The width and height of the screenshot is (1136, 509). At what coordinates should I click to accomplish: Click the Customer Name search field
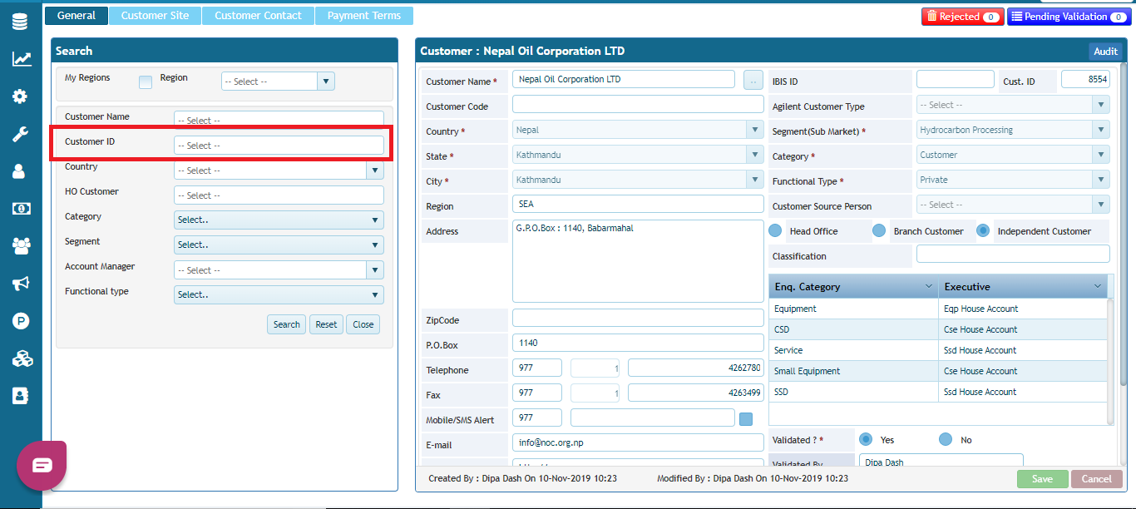[x=279, y=120]
